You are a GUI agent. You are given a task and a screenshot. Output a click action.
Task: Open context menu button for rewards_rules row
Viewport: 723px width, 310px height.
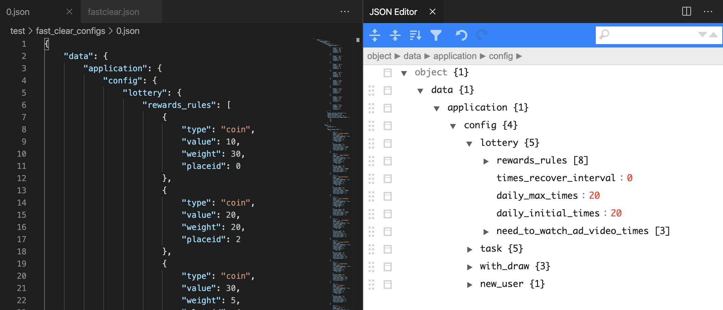pyautogui.click(x=387, y=161)
